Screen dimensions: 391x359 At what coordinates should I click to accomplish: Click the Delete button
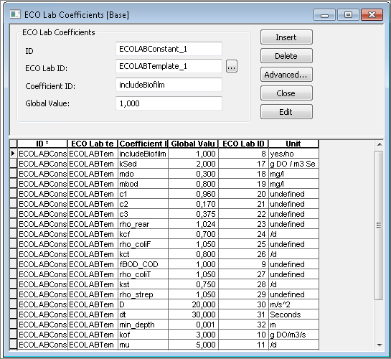point(286,56)
